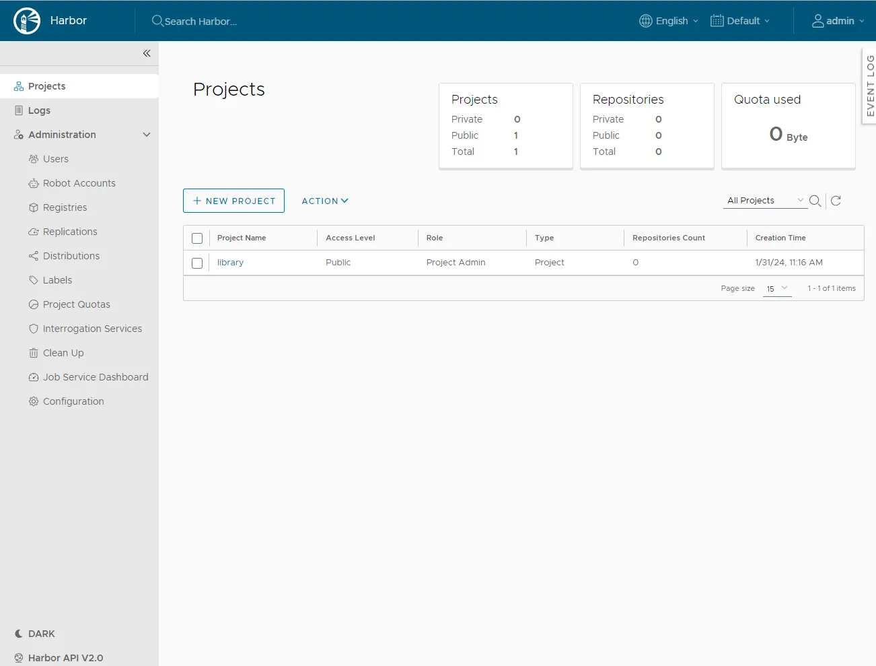Open the Projects sidebar item

coord(79,86)
